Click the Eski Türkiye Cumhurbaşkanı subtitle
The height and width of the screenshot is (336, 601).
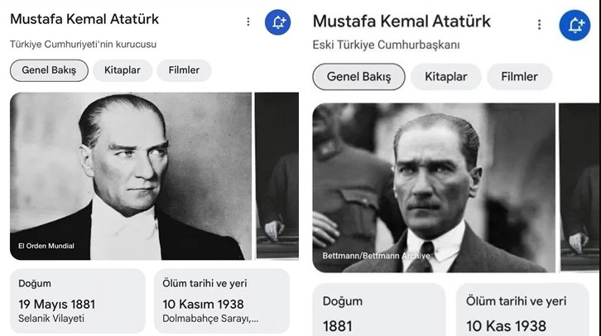(386, 45)
